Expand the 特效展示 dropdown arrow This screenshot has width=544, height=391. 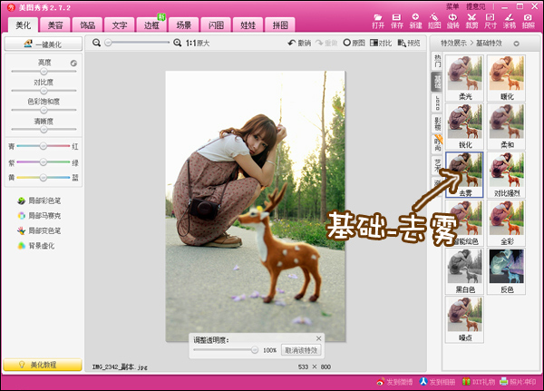click(x=516, y=44)
